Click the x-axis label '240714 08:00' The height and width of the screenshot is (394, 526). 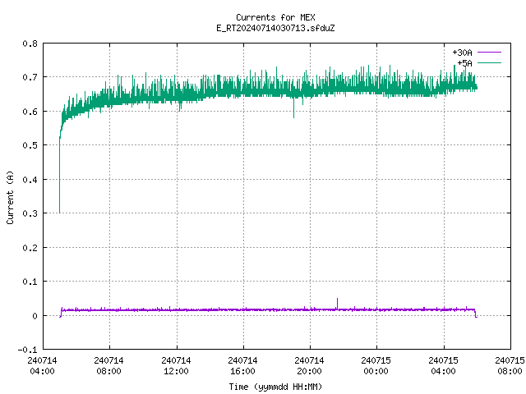[108, 365]
